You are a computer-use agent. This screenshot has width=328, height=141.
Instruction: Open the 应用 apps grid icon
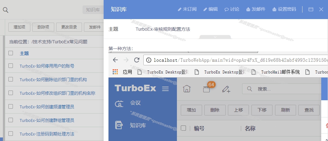[115, 72]
